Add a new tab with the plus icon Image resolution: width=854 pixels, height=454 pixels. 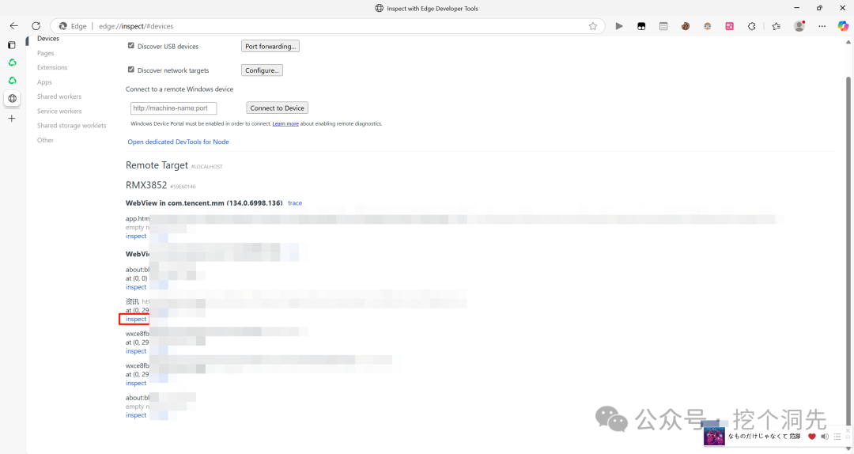(x=11, y=119)
